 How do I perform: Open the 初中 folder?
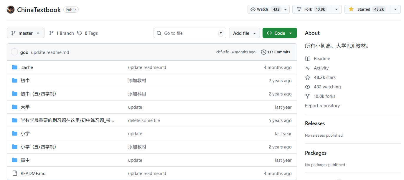click(25, 80)
